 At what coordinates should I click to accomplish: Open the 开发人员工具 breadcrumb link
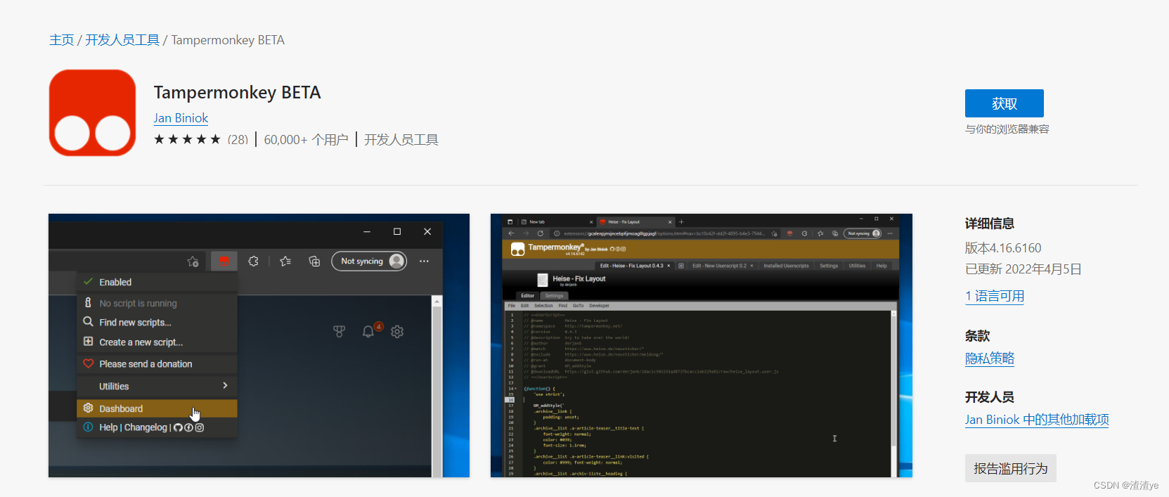(x=122, y=40)
